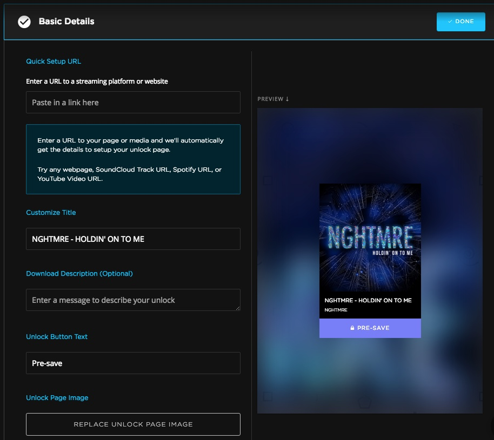Click the NGHTMRE album cover thumbnail
The height and width of the screenshot is (440, 494).
click(x=370, y=238)
